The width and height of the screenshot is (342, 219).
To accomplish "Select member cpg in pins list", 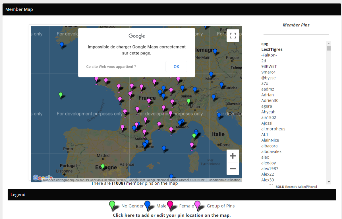I will pos(265,44).
